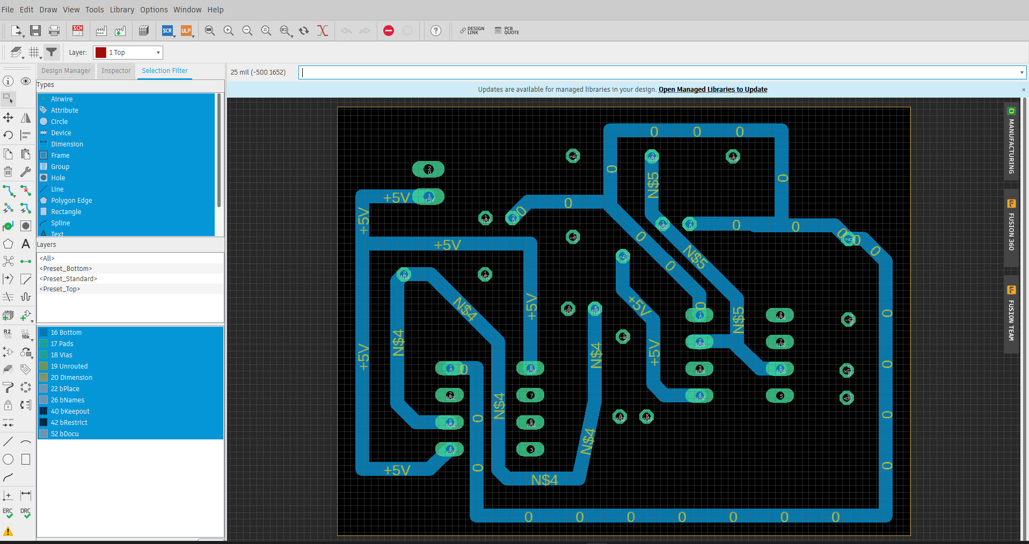
Task: Open the library books icon
Action: tap(143, 31)
